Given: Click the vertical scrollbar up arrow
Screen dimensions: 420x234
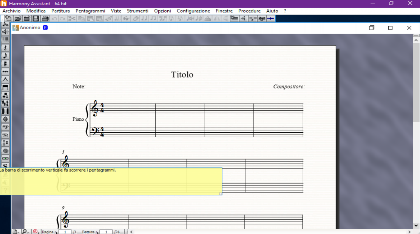Looking at the screenshot, I should click(416, 40).
